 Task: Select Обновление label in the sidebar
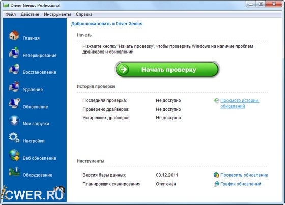(36, 107)
